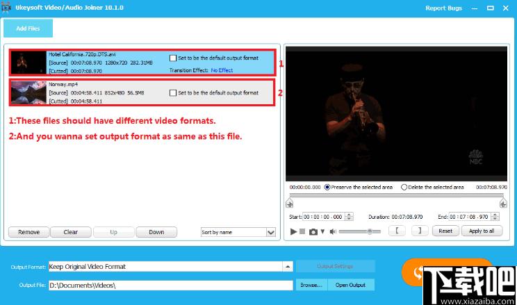Open snapshot options arrow beside the camera
The height and width of the screenshot is (305, 517).
tap(322, 231)
